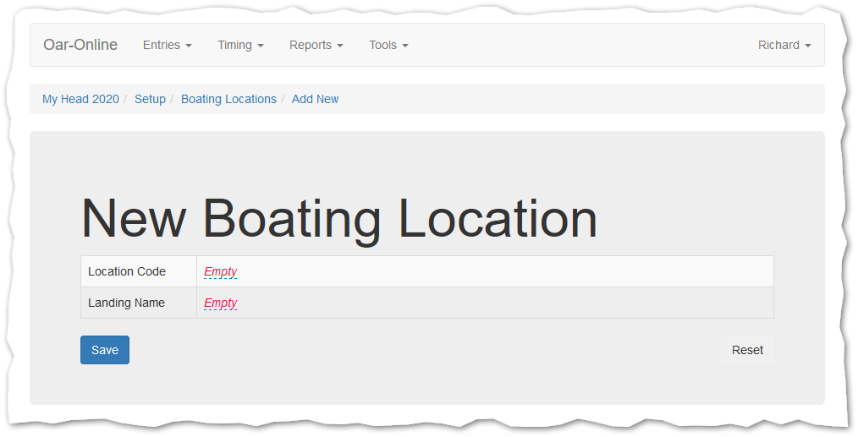This screenshot has height=437, width=858.
Task: Open the Reports dropdown menu
Action: 316,45
